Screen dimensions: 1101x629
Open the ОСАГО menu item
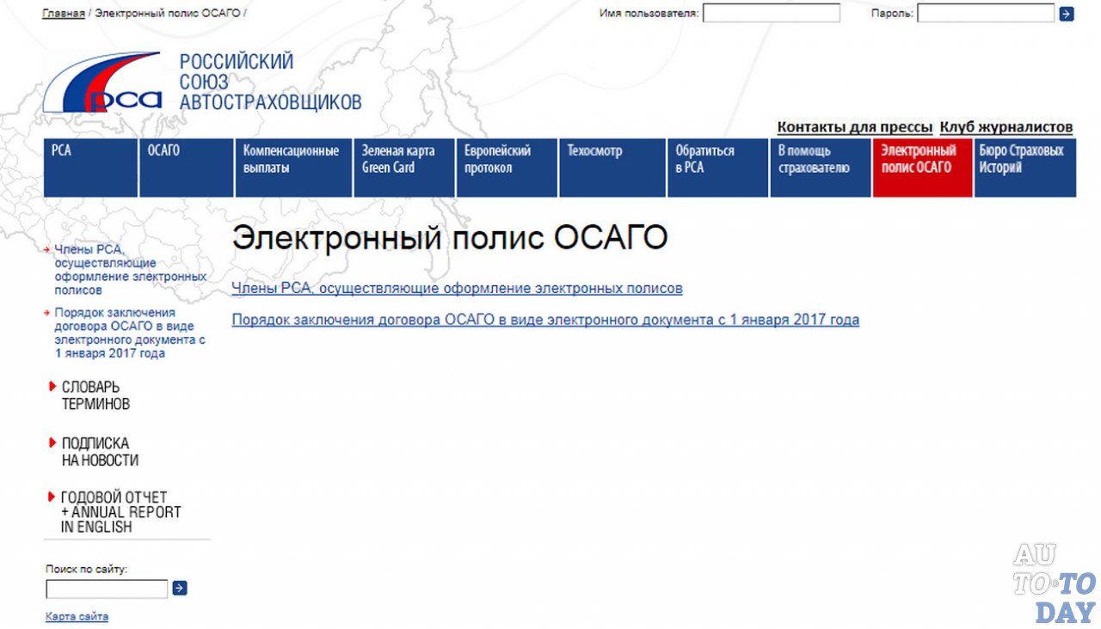186,168
